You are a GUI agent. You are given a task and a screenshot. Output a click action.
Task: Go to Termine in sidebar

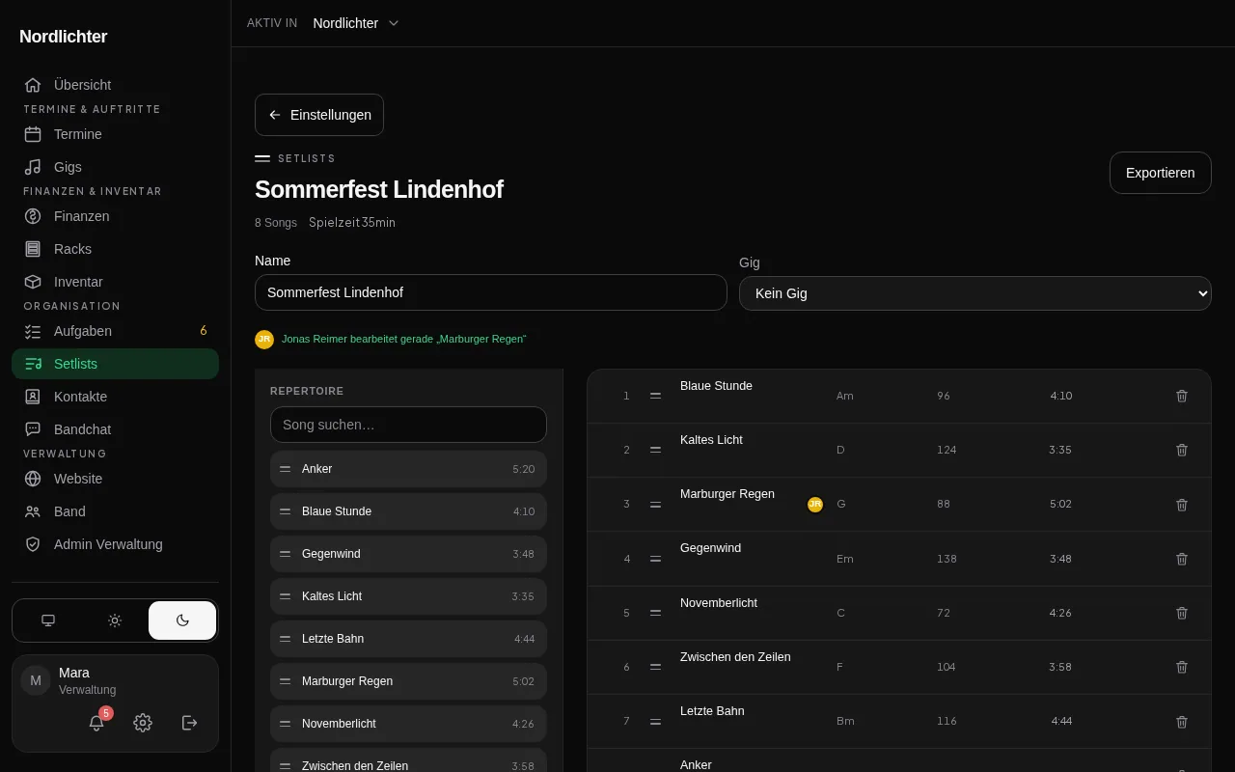pos(115,134)
